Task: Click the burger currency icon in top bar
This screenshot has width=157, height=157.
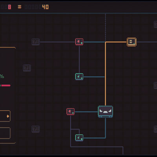Action: pos(20,7)
